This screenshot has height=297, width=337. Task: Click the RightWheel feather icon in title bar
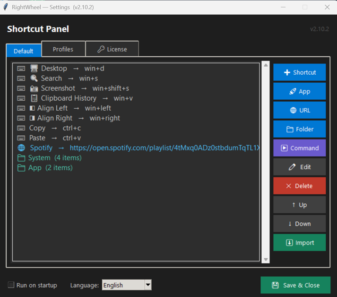pos(6,7)
